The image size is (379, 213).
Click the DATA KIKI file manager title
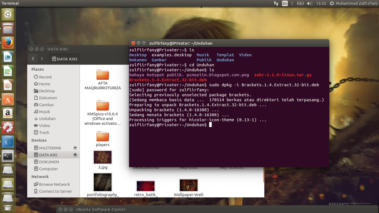[x=58, y=49]
